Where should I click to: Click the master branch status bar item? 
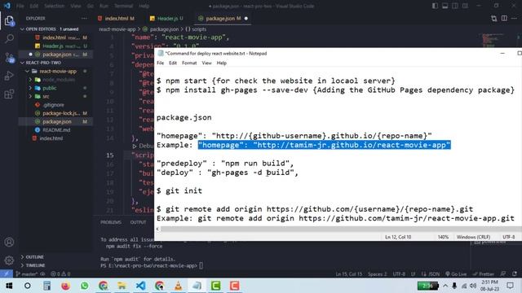[x=27, y=274]
